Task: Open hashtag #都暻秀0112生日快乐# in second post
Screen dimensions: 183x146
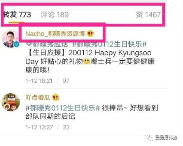Action: point(63,108)
